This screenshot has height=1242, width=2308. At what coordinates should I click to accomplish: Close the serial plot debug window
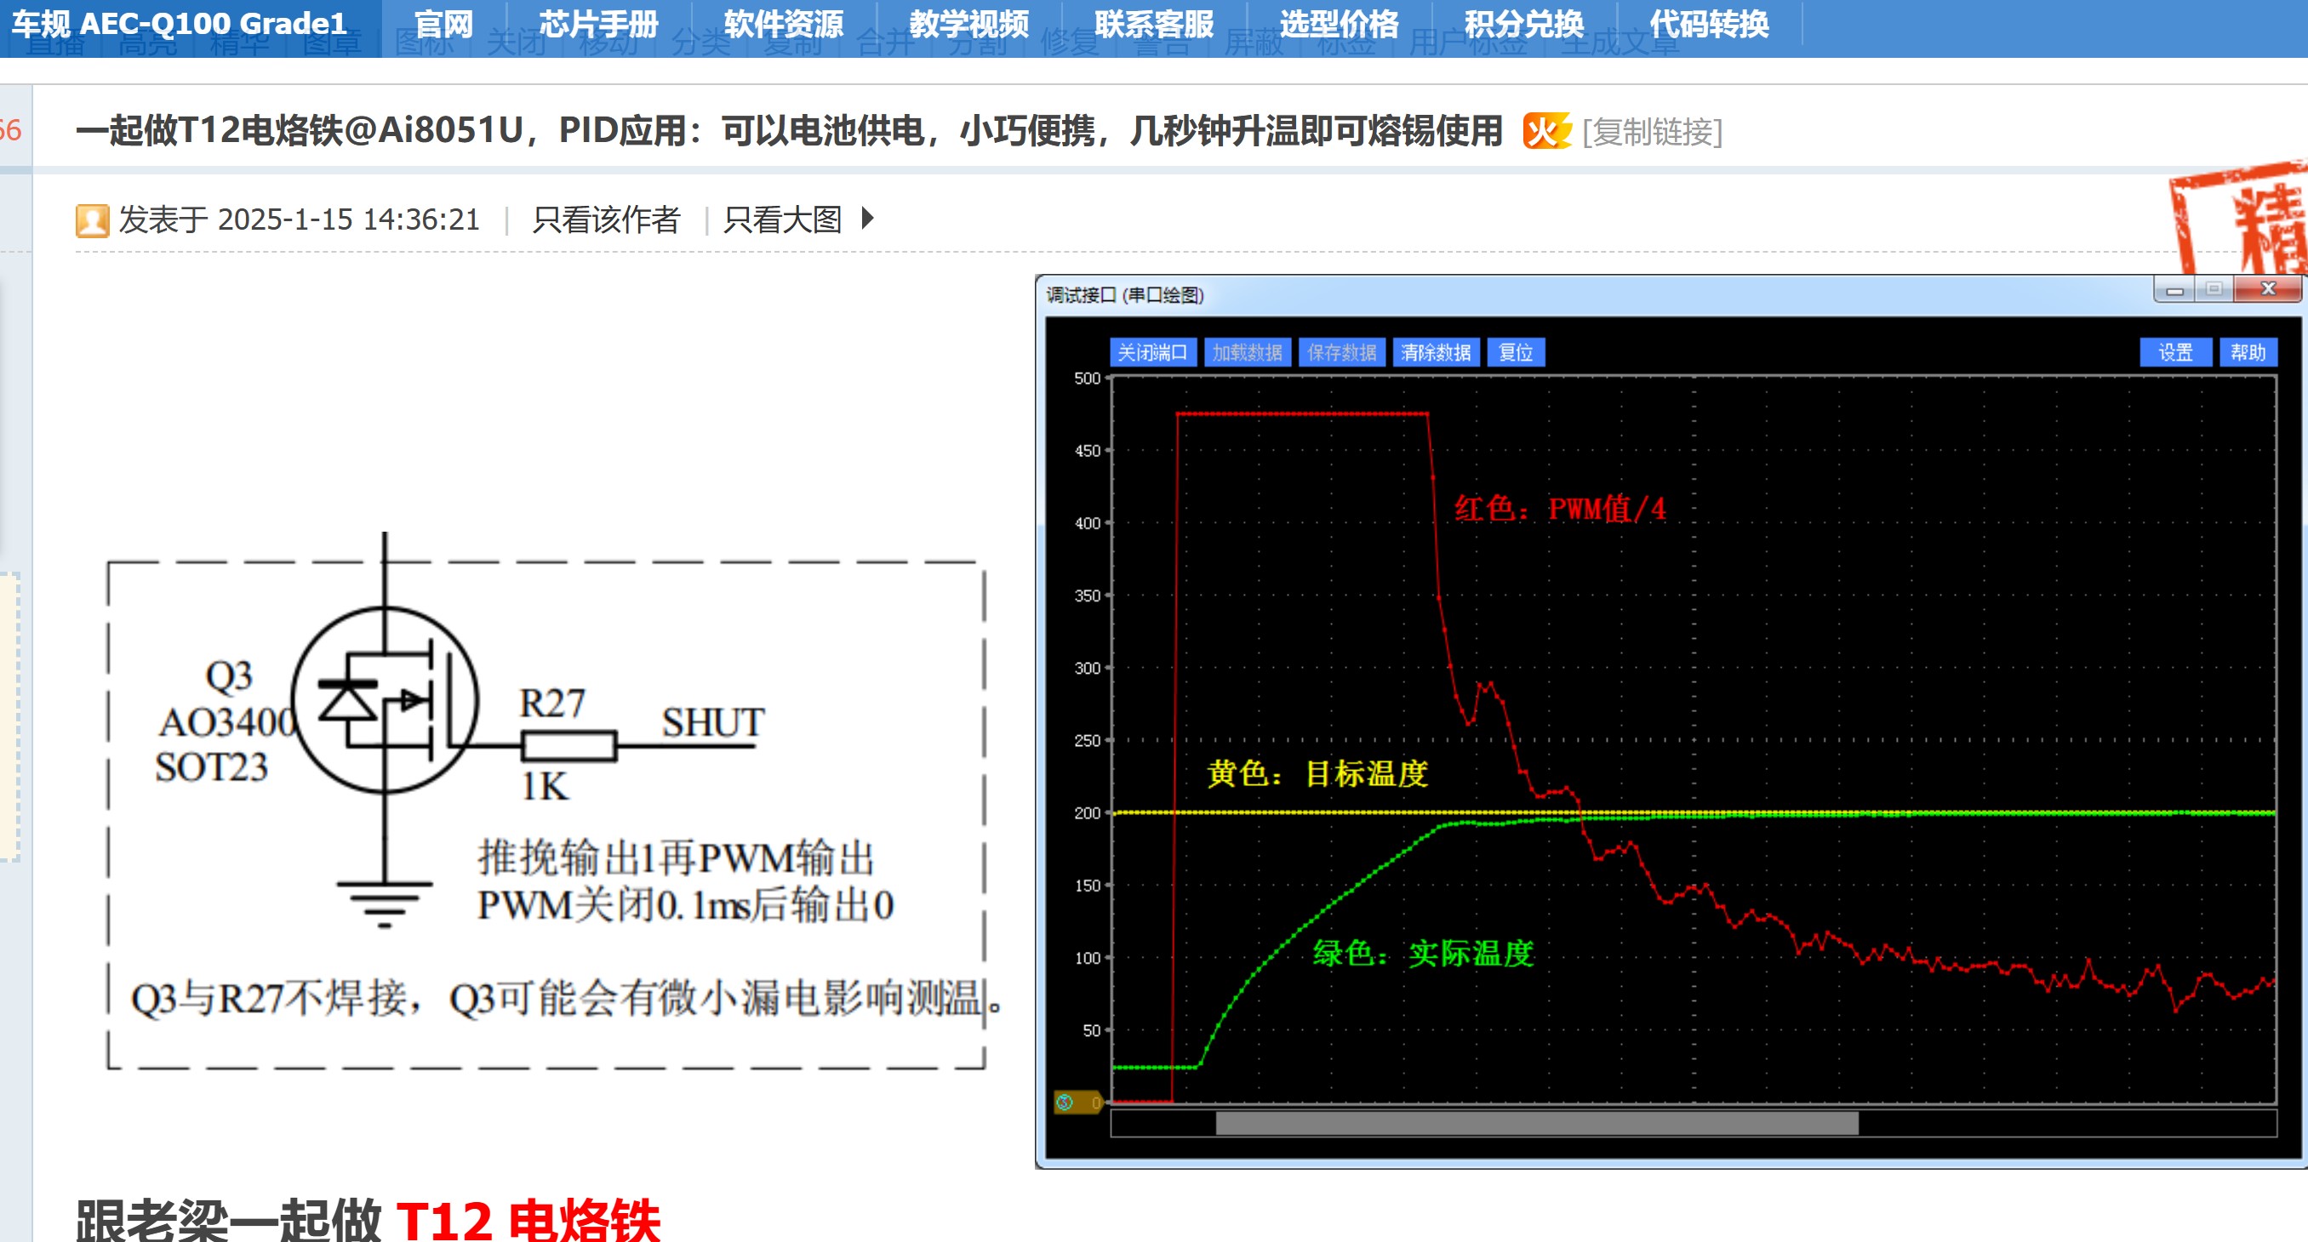(x=2268, y=289)
